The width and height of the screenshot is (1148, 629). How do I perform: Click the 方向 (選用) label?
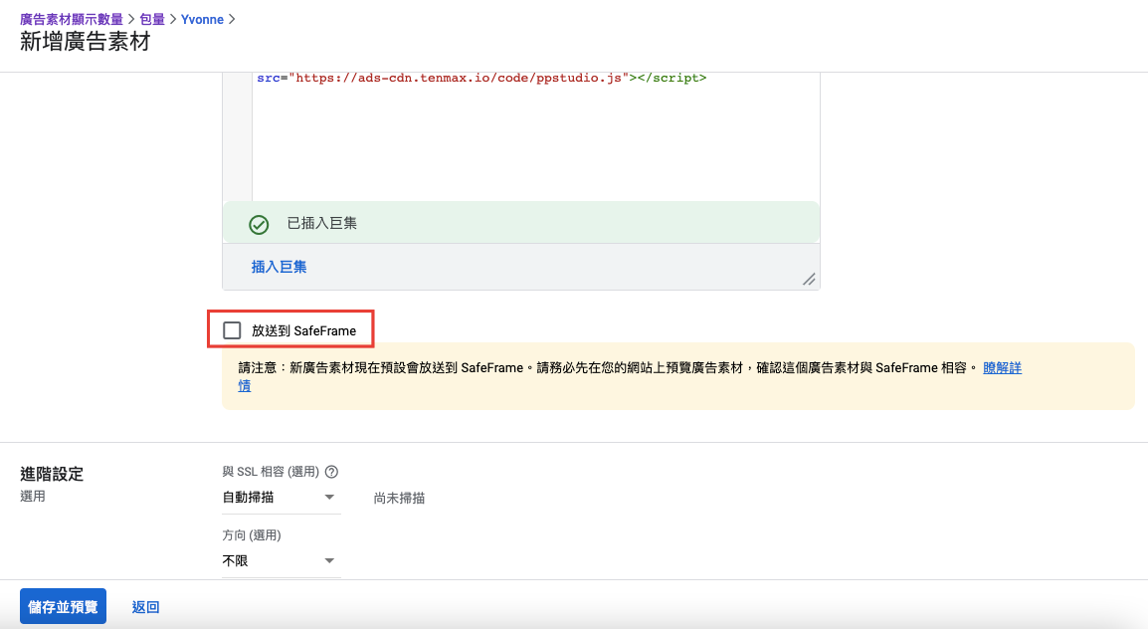[x=252, y=535]
